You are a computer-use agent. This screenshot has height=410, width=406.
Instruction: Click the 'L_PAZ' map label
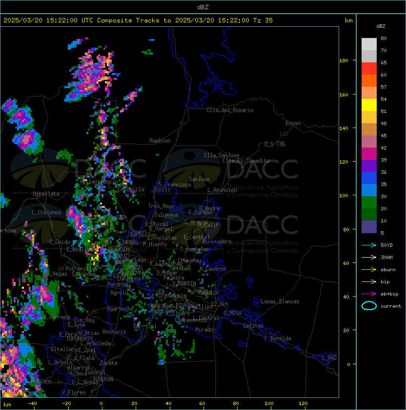329,358
